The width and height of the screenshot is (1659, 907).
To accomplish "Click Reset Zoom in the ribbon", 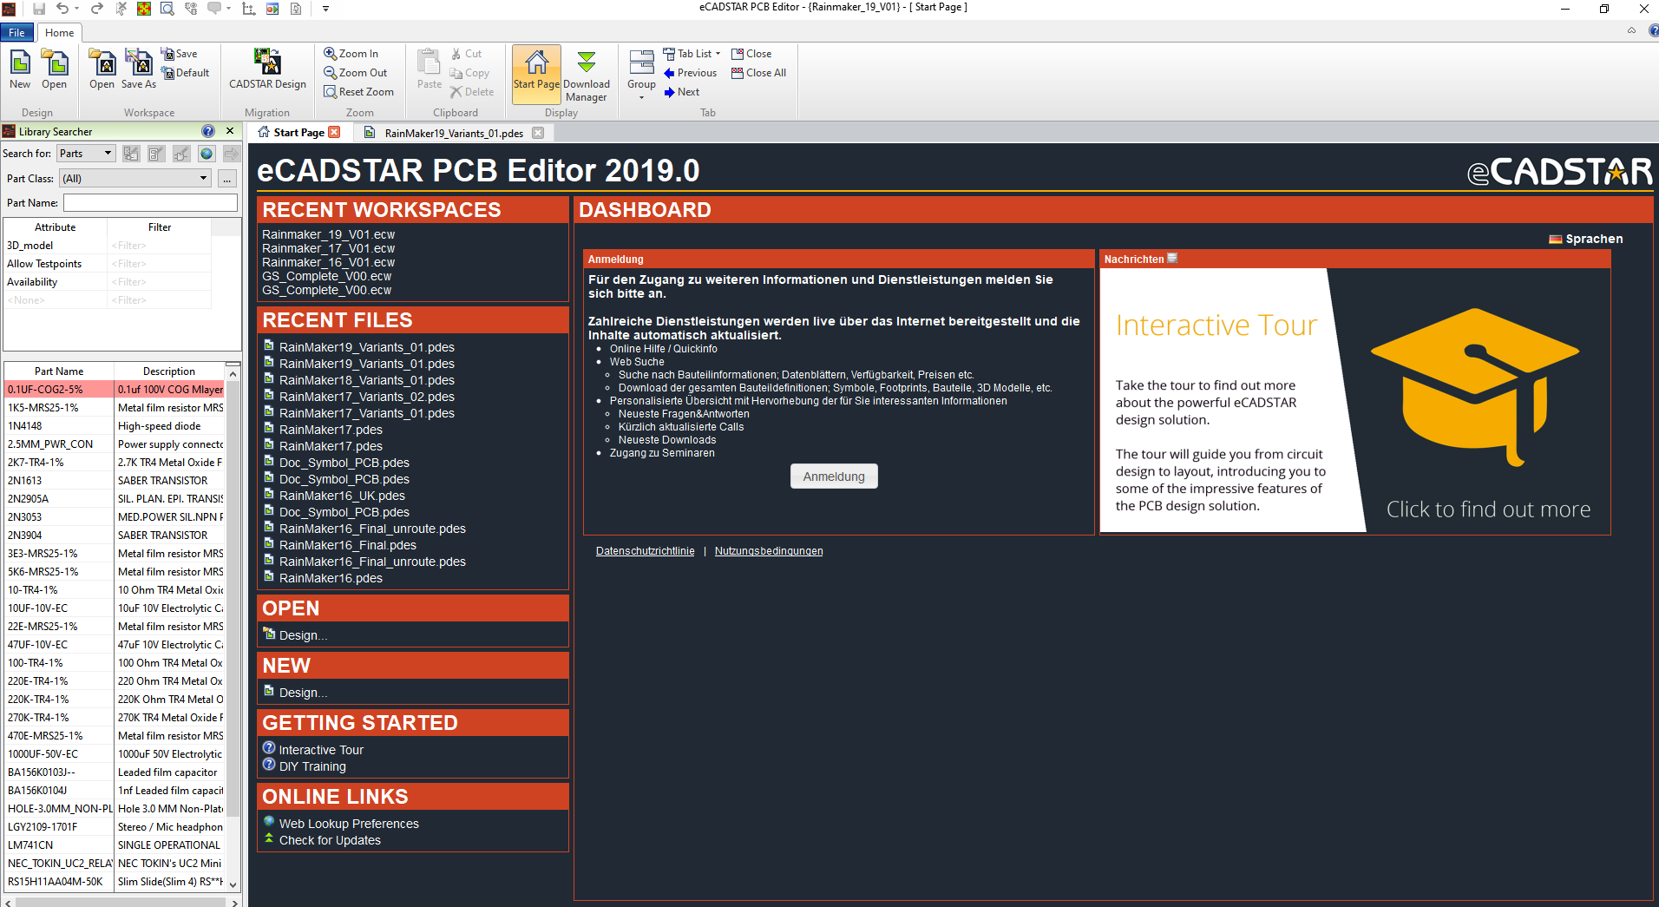I will tap(358, 92).
